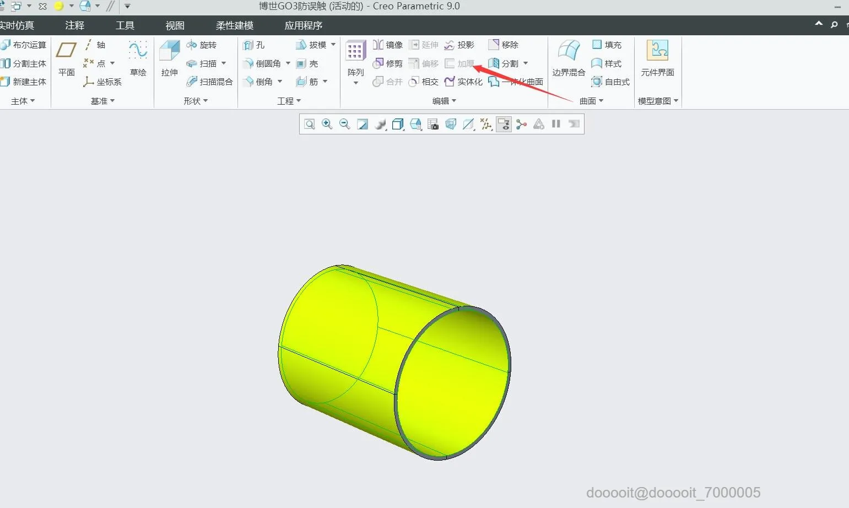Expand the 工程 (Engineering) group overflow

click(x=289, y=101)
